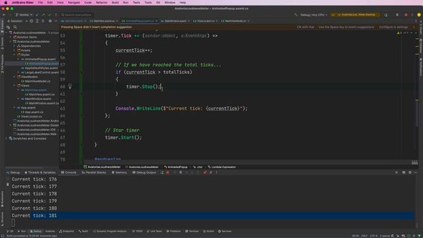
Task: Expand the Dependencies node
Action: point(15,46)
